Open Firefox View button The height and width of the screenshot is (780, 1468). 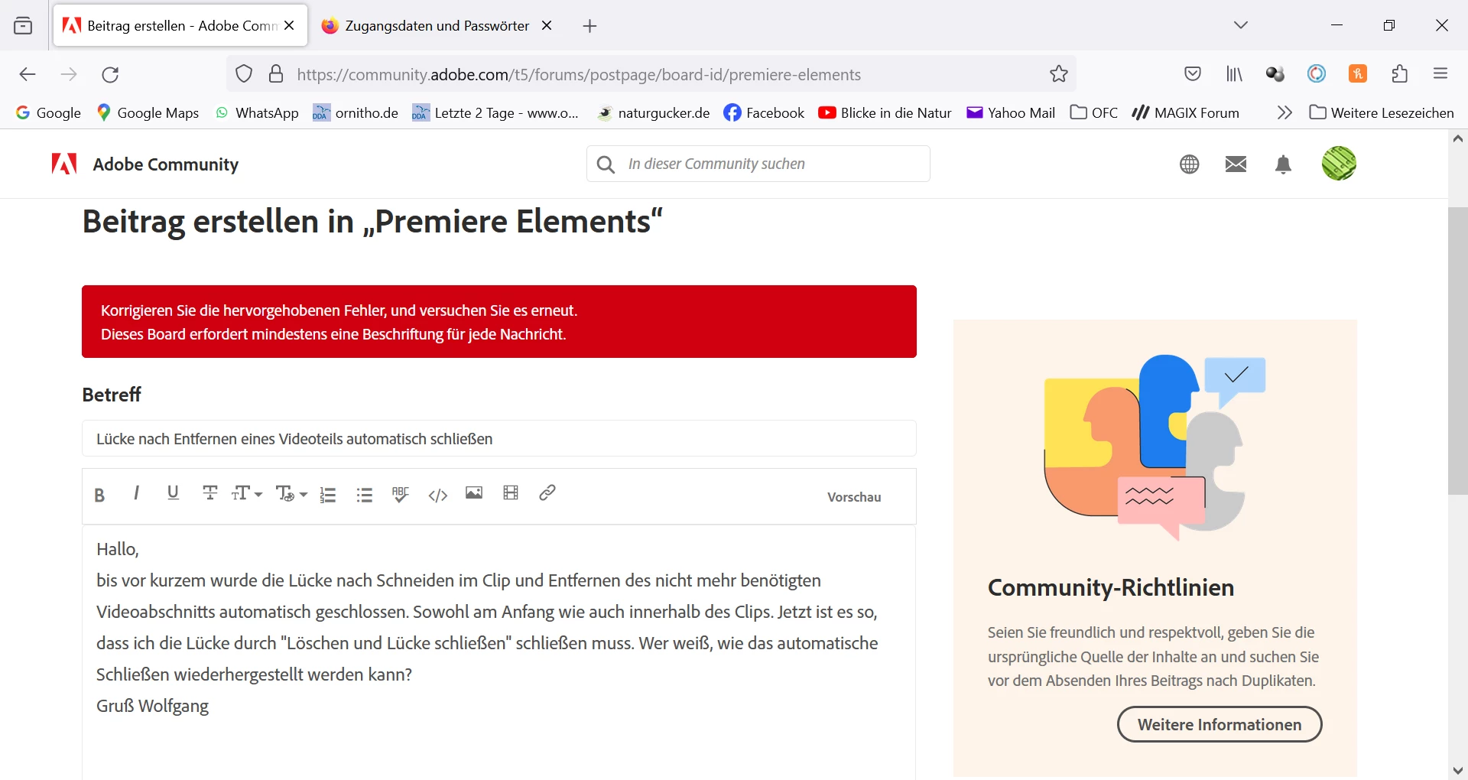pyautogui.click(x=24, y=26)
